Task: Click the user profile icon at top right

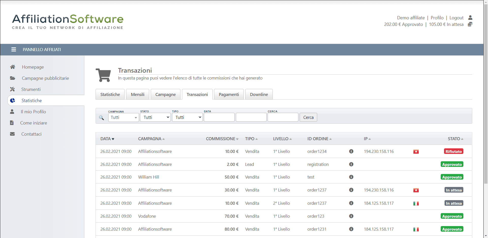Action: click(x=470, y=18)
